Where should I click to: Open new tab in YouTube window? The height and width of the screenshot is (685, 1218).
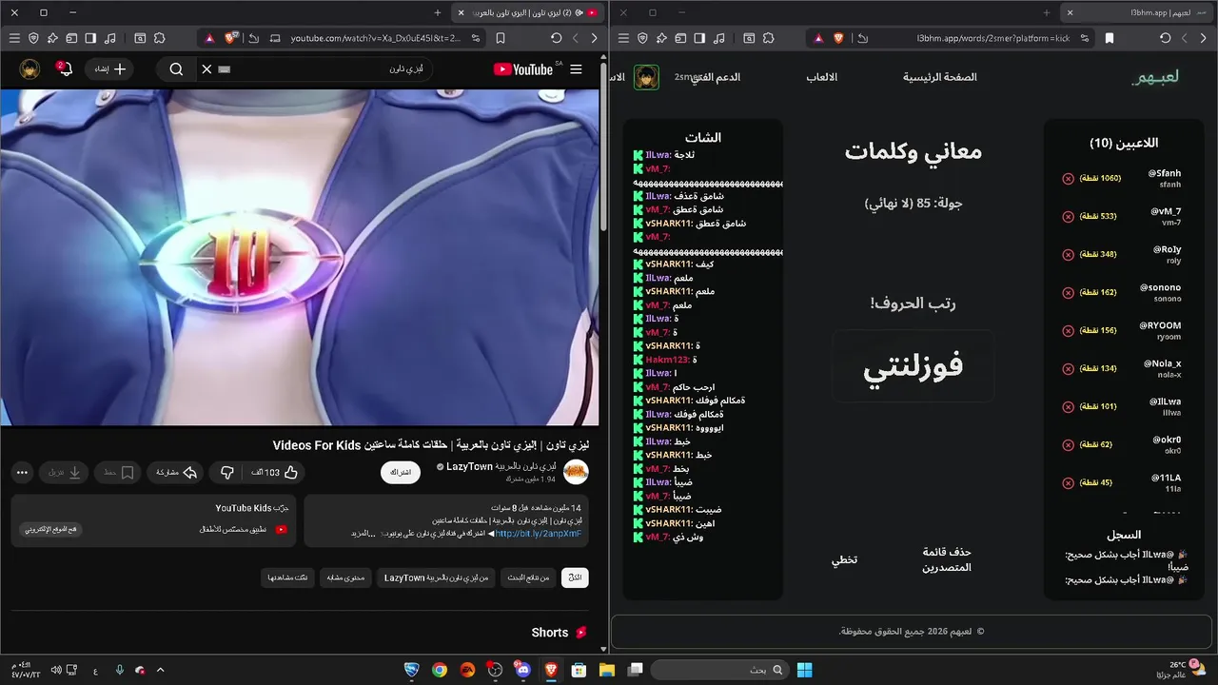438,12
